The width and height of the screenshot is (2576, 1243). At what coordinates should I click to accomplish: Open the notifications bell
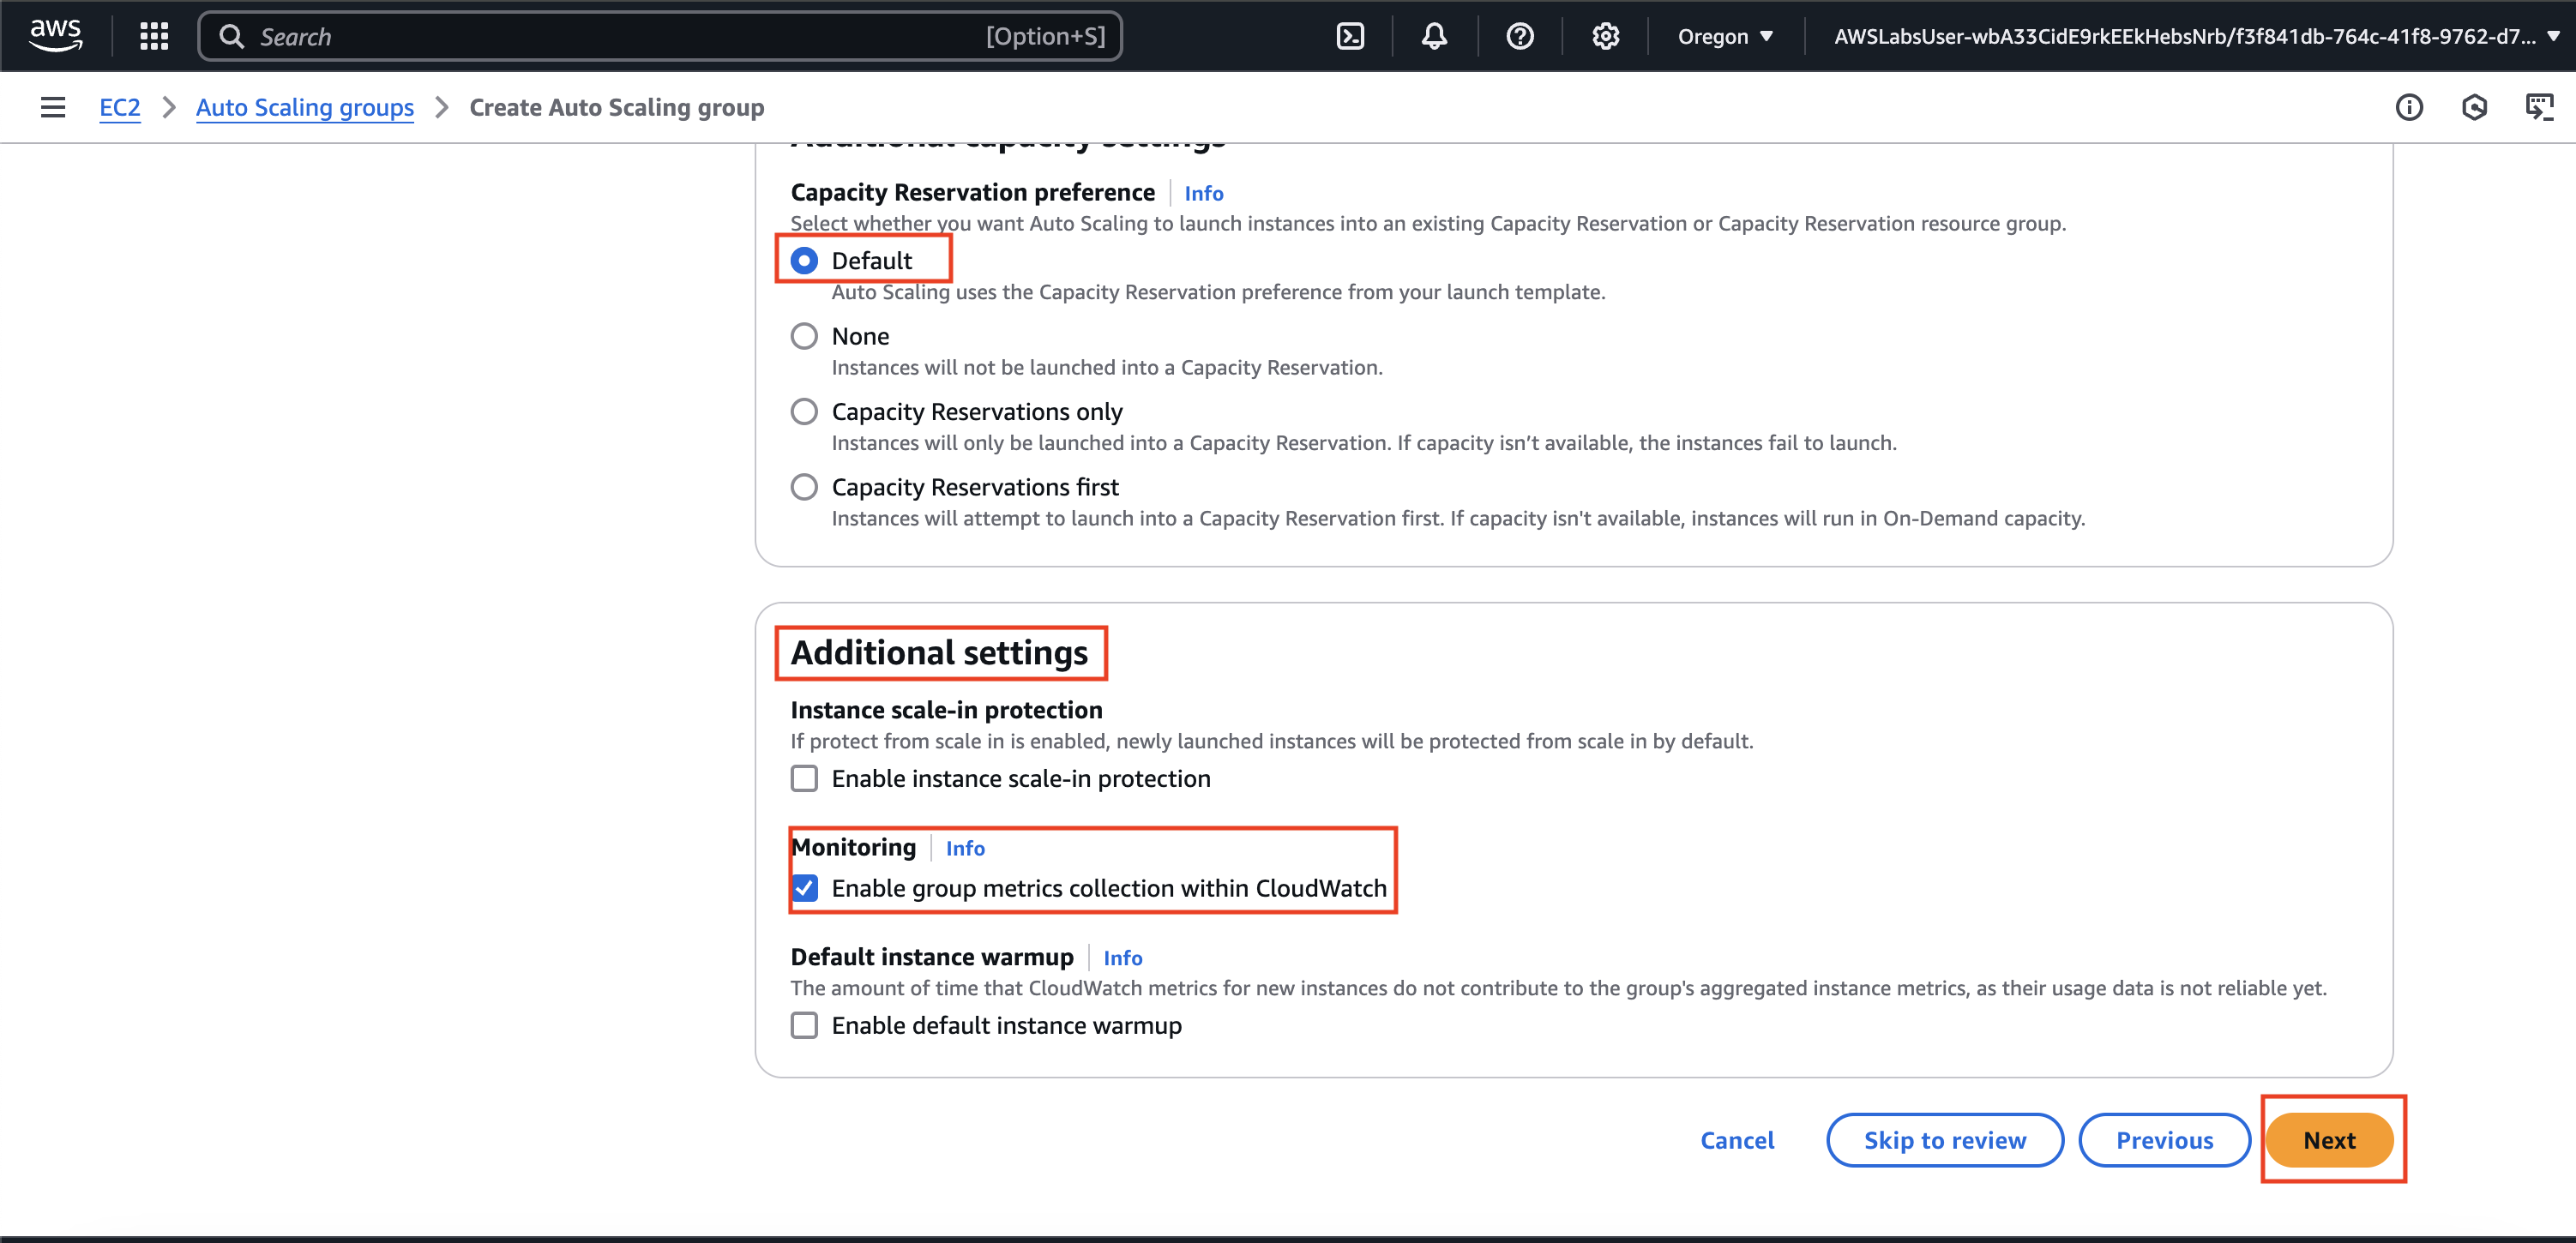[x=1434, y=37]
